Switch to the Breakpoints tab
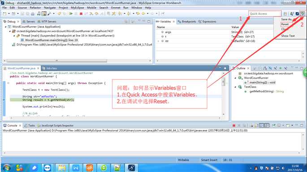 tap(187, 21)
